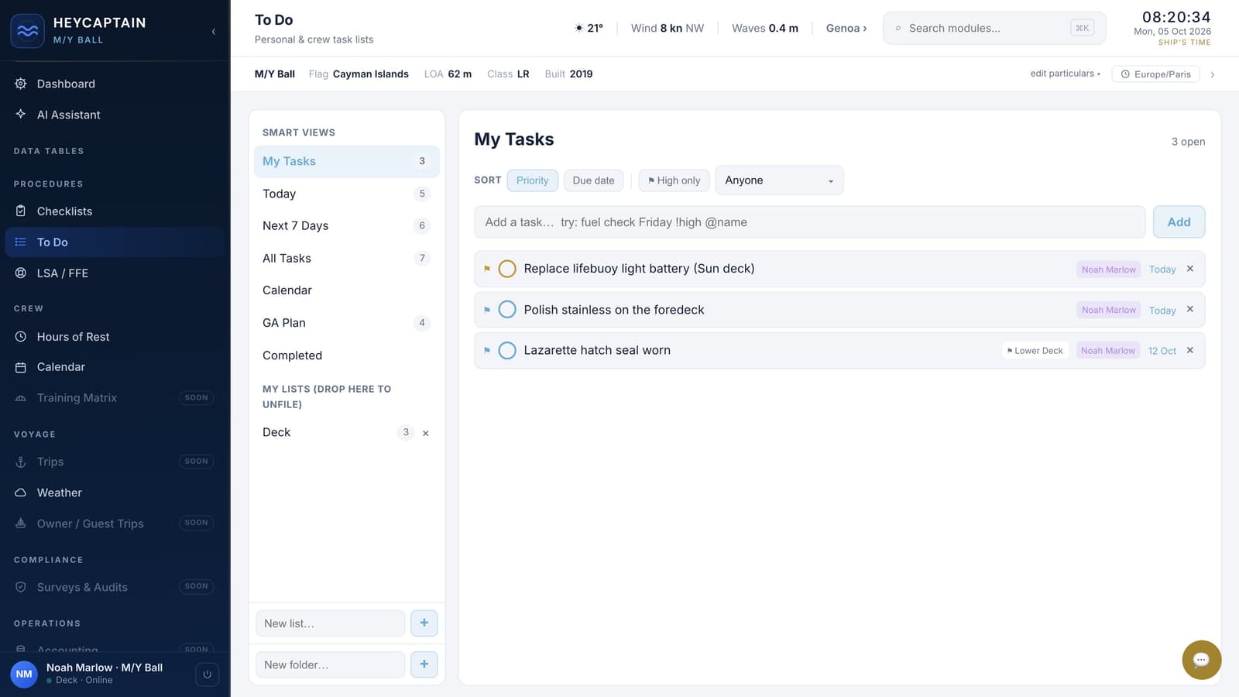Focus the Add a task input field
Viewport: 1239px width, 697px height.
point(809,222)
